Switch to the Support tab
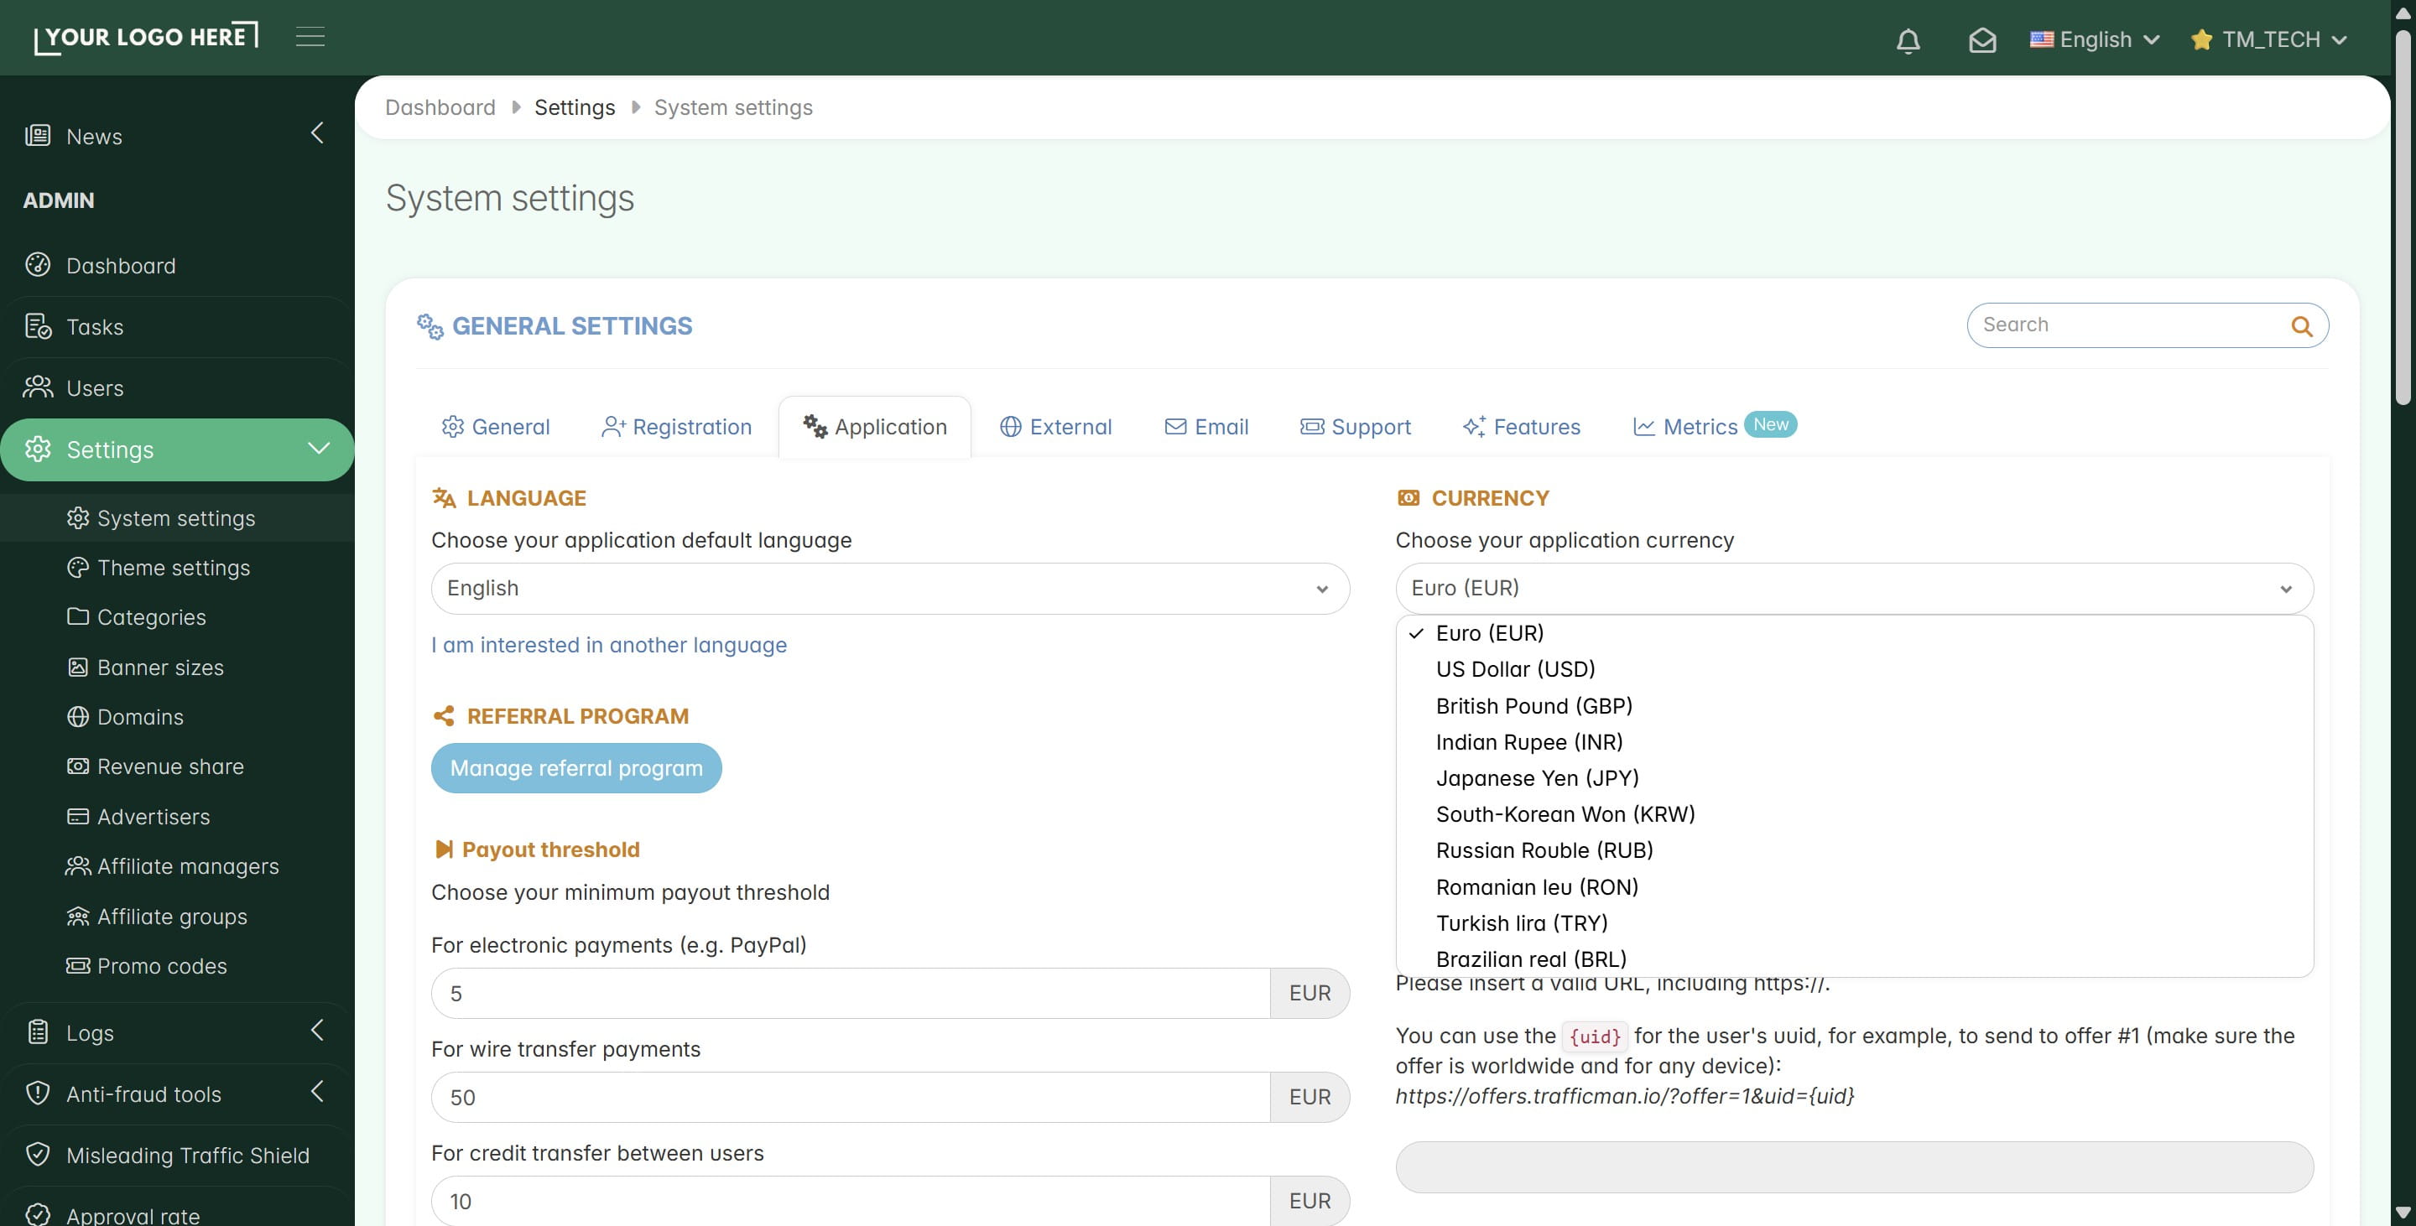 (x=1356, y=427)
